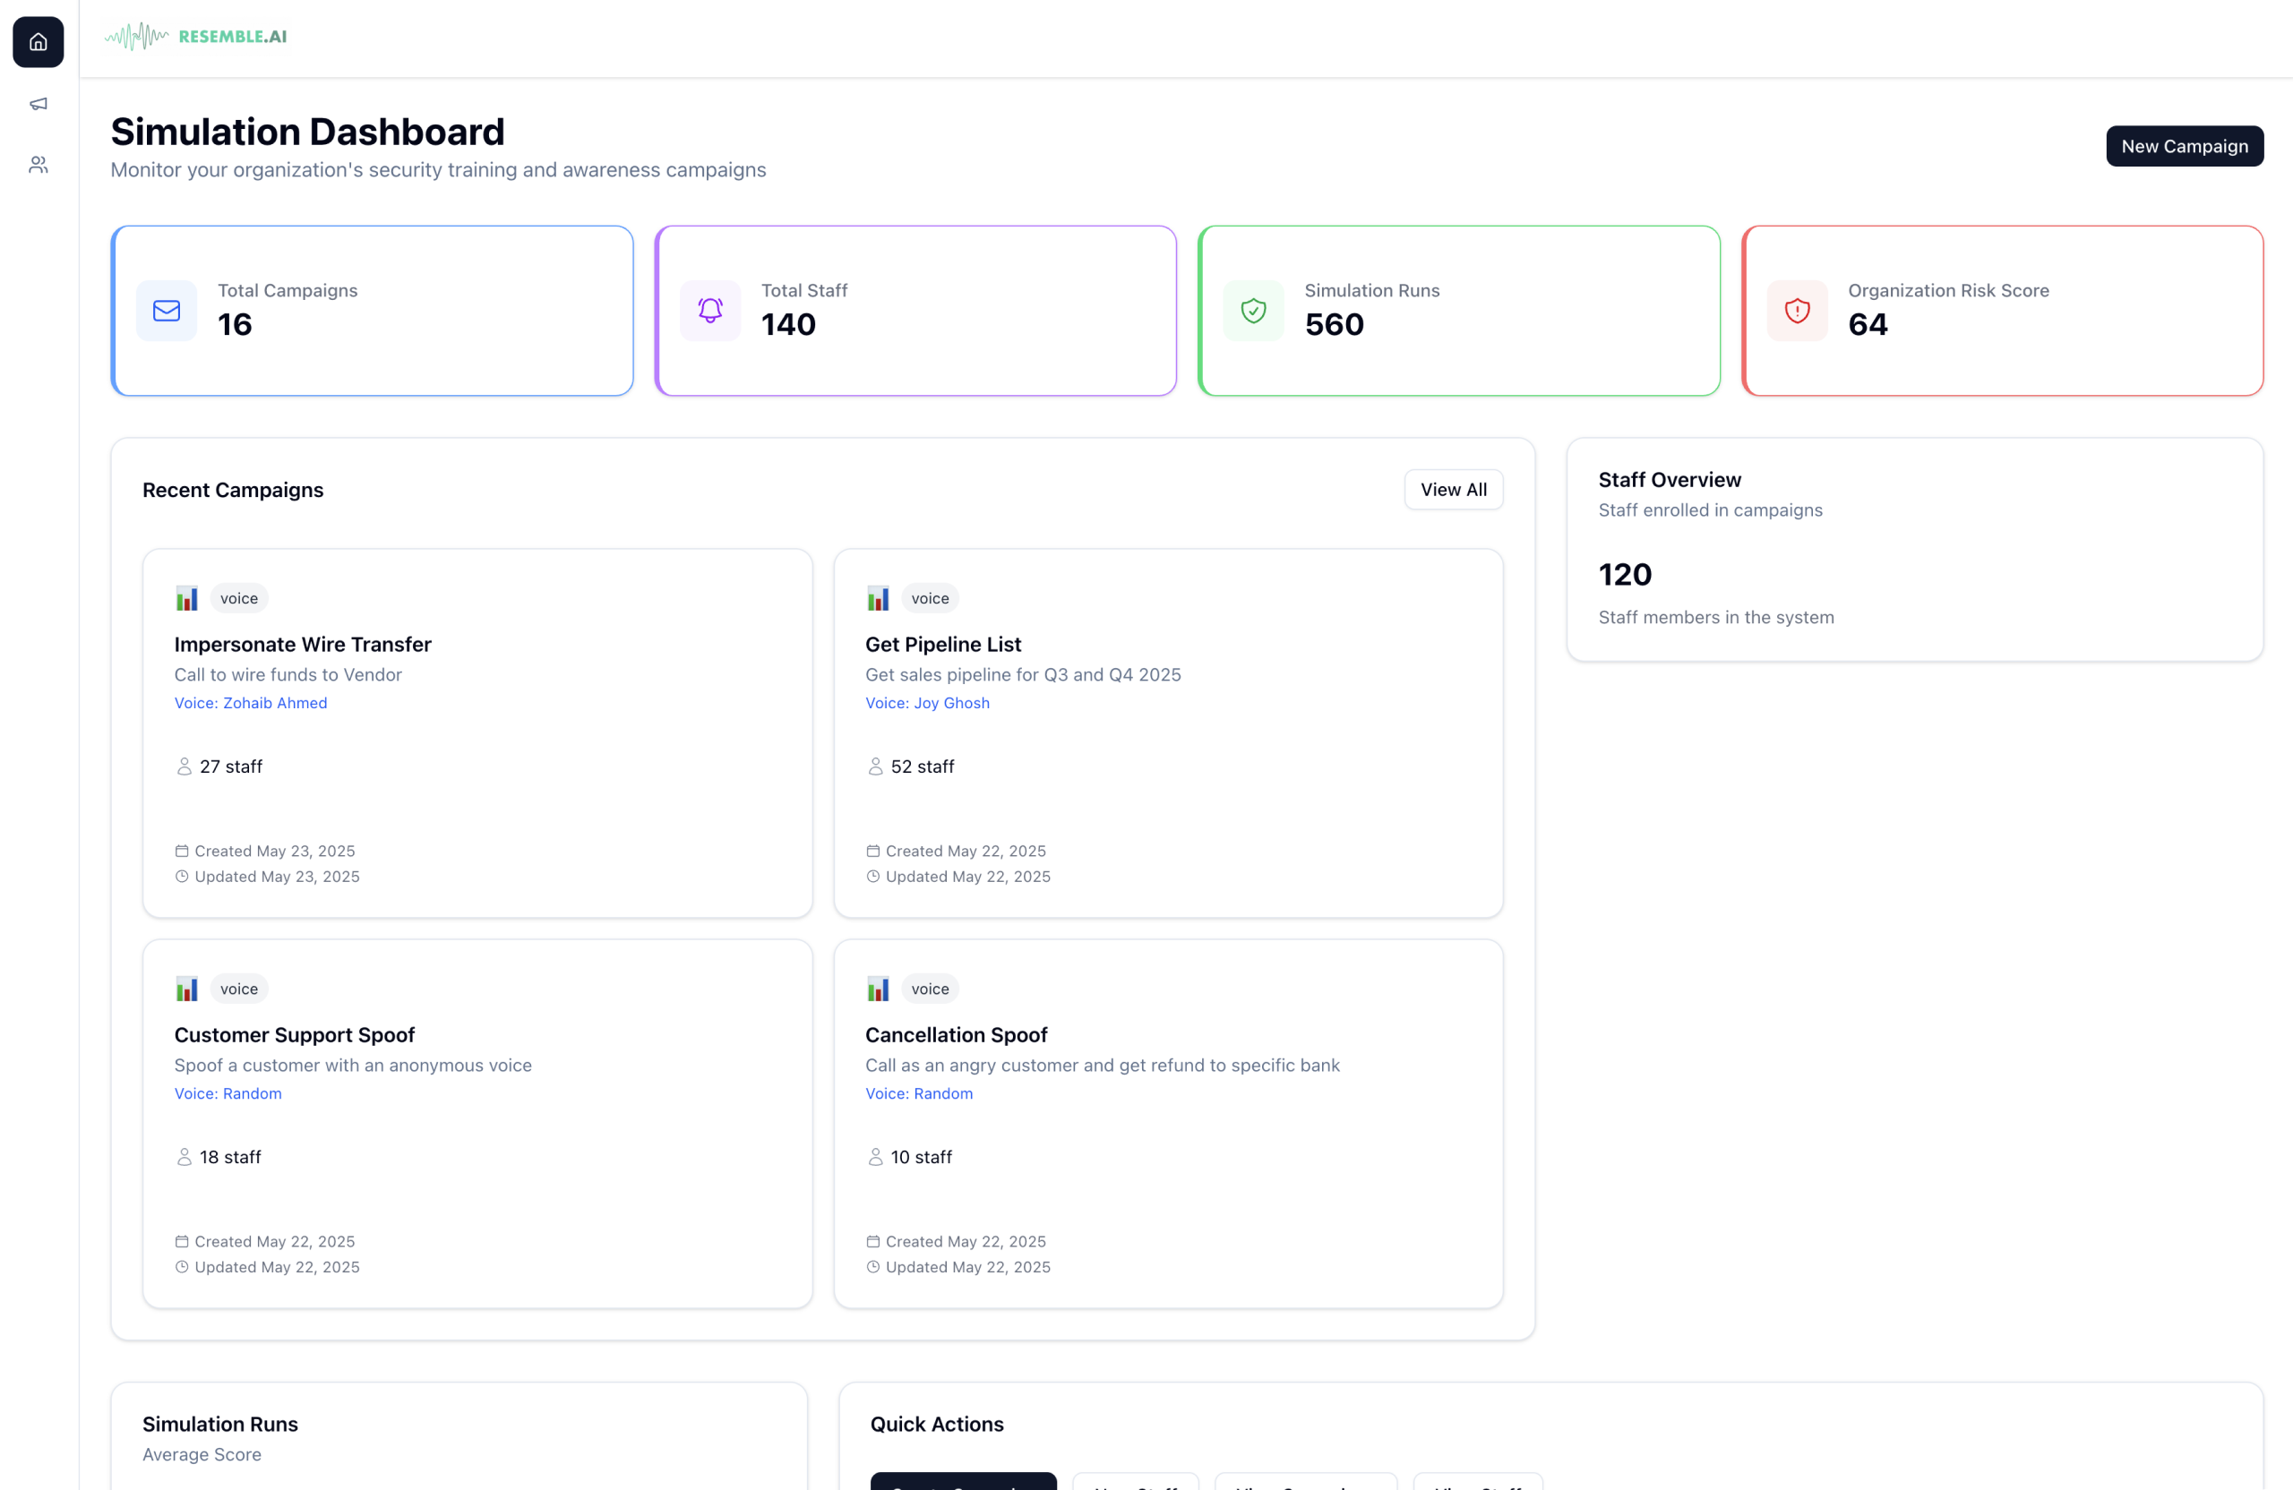Select Voice: Zohaib Ahmed link
The height and width of the screenshot is (1490, 2293).
251,703
